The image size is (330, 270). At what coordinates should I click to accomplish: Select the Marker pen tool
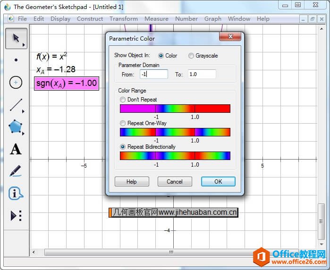point(16,171)
